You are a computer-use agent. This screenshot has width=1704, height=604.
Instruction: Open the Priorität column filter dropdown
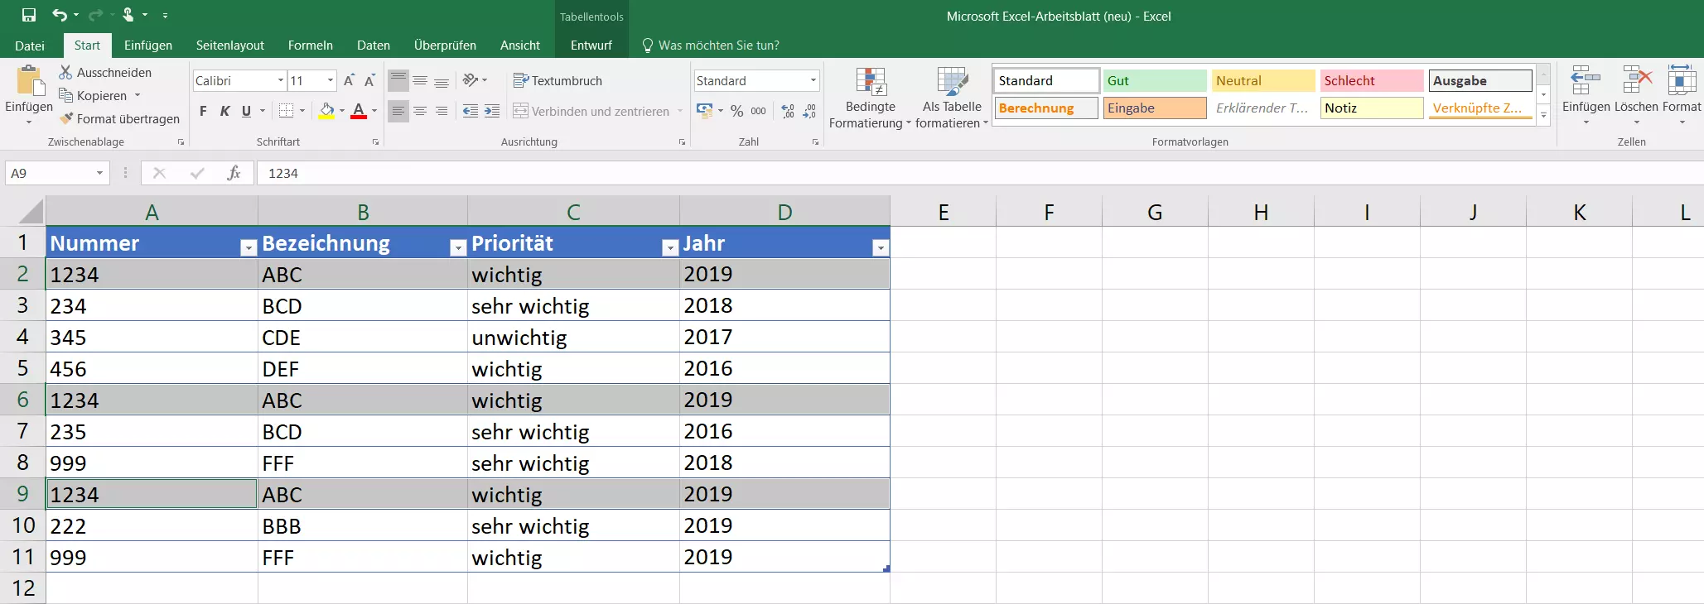point(669,247)
